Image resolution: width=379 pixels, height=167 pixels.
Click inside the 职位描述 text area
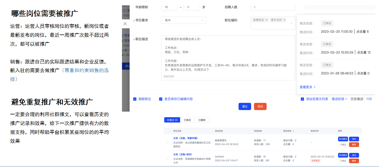(228, 58)
